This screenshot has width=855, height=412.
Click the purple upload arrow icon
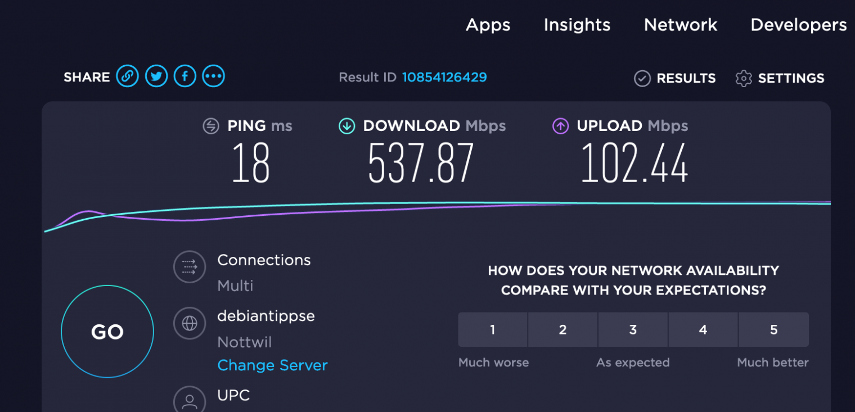(x=560, y=126)
